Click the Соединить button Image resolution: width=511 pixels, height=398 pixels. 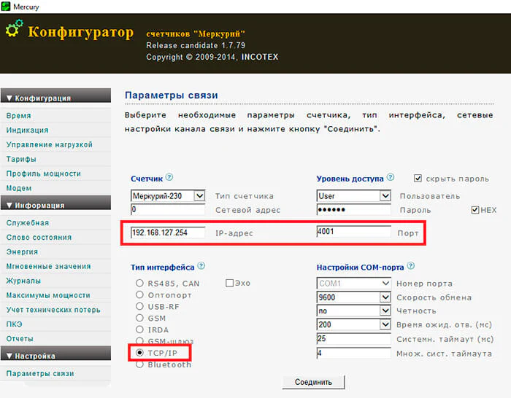click(313, 382)
